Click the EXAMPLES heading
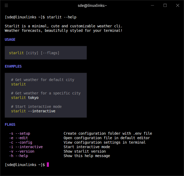Screen dimensions: 184x176 tap(13, 66)
